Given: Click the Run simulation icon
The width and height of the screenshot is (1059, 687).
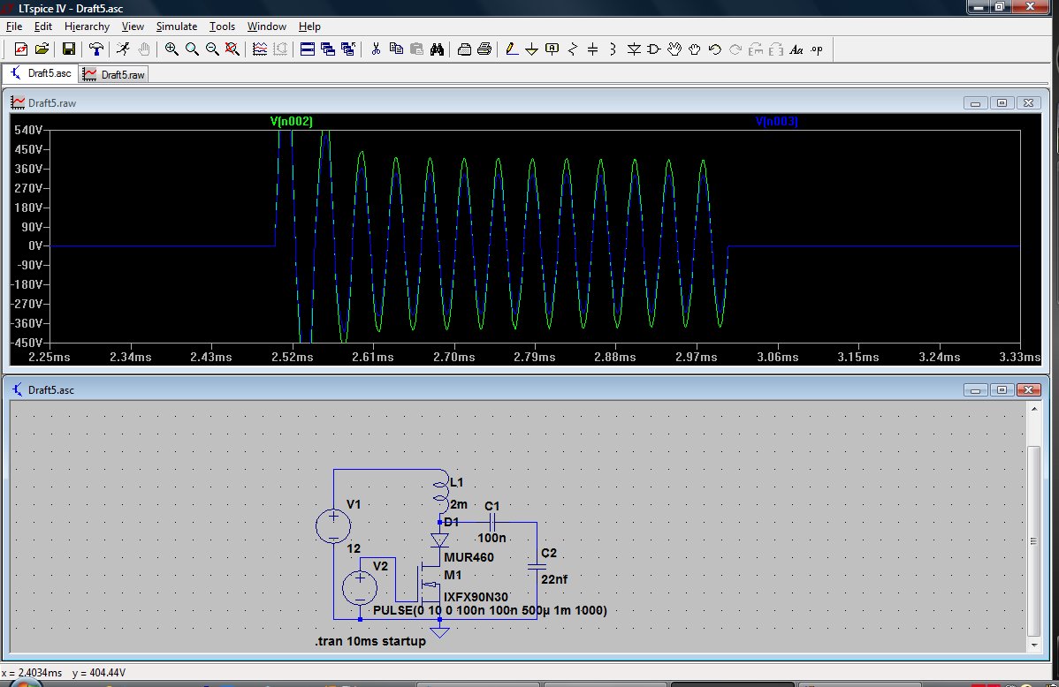Looking at the screenshot, I should coord(124,49).
